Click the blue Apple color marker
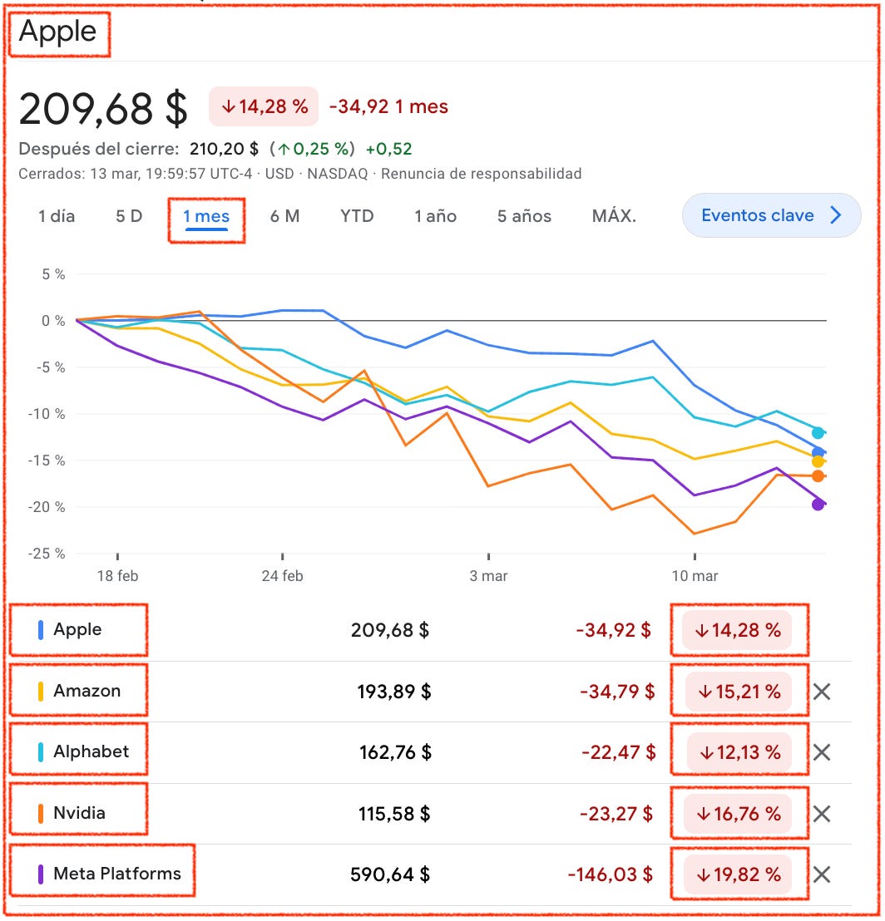The height and width of the screenshot is (921, 885). 41,630
